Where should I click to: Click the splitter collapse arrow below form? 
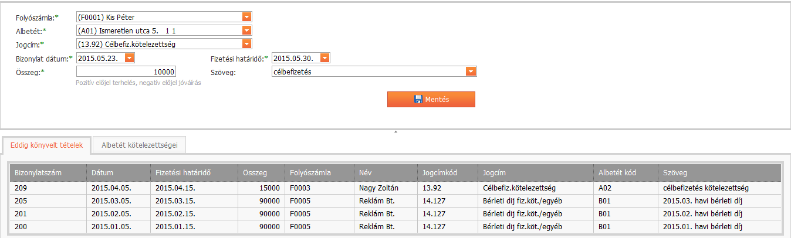(x=395, y=132)
